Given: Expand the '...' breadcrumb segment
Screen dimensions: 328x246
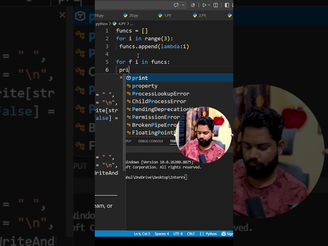Looking at the screenshot, I should pyautogui.click(x=132, y=24).
